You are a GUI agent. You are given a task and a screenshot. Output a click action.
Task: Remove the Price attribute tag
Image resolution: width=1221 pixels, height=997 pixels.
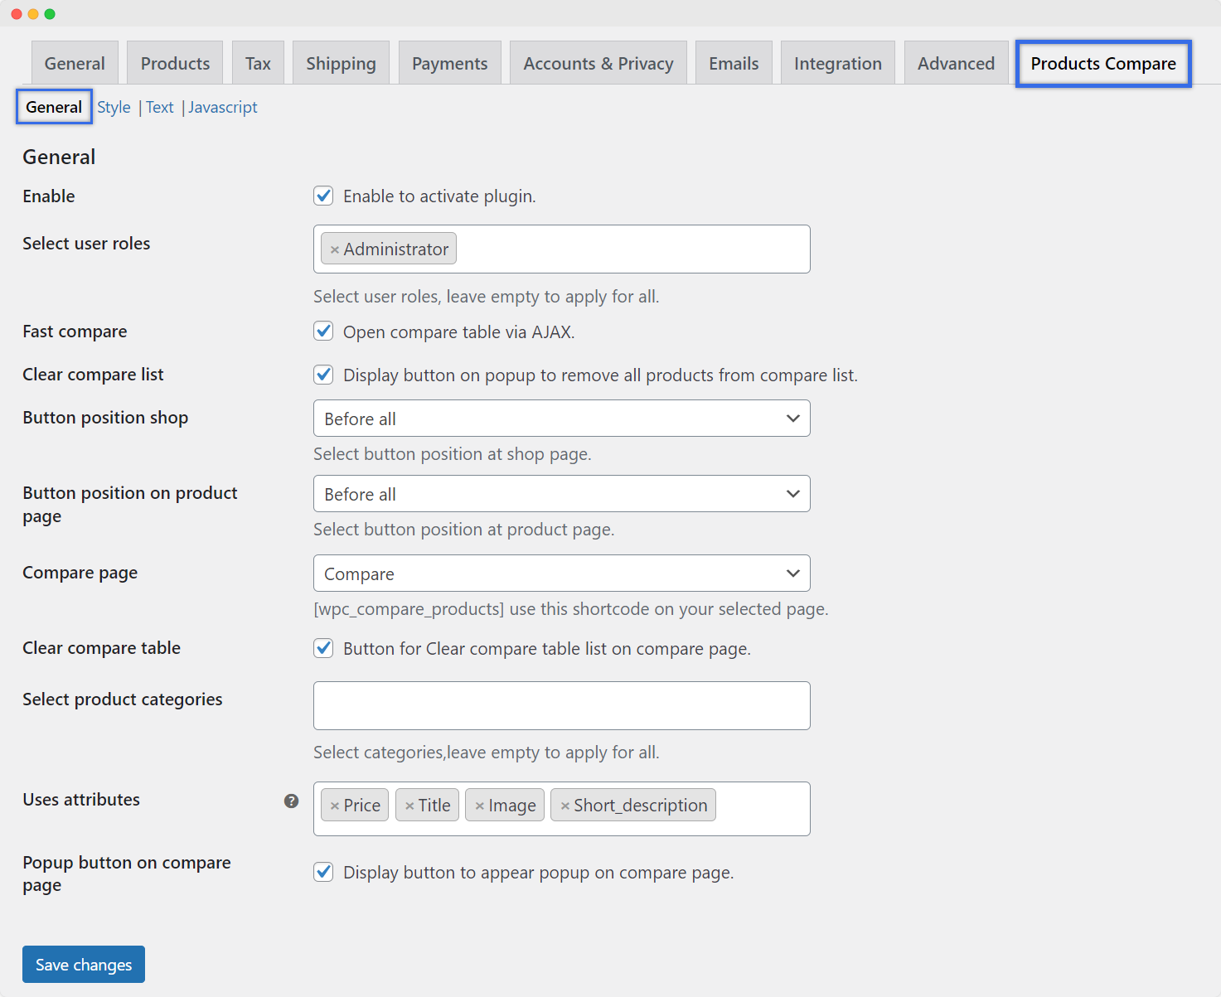(x=335, y=806)
